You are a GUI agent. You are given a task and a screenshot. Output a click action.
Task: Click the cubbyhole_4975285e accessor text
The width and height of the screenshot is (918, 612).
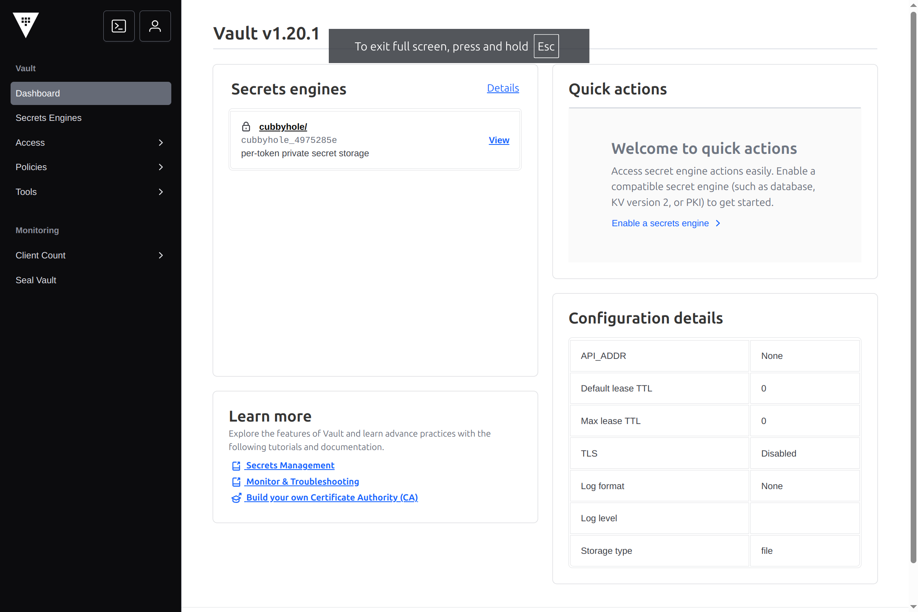coord(289,140)
